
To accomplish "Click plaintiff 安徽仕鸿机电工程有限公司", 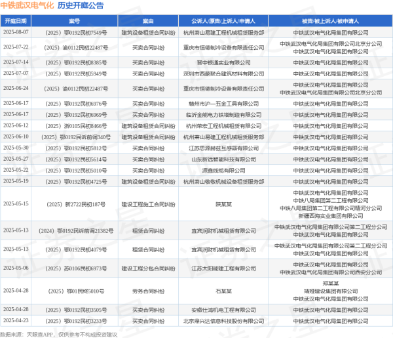I will 223,310.
